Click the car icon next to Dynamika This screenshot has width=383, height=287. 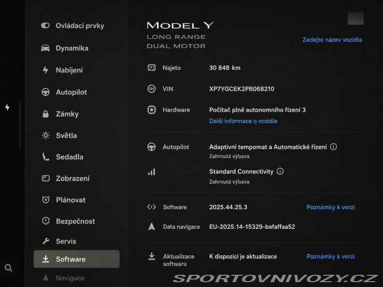[45, 48]
